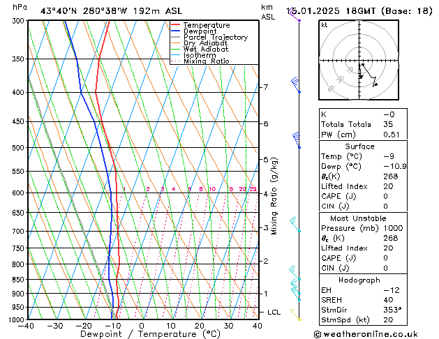Click the 300 hPa pressure label
439x339 pixels.
20,21
